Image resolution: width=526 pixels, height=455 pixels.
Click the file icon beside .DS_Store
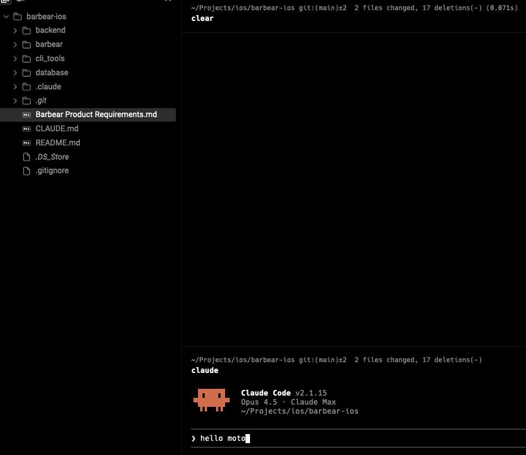(x=27, y=157)
